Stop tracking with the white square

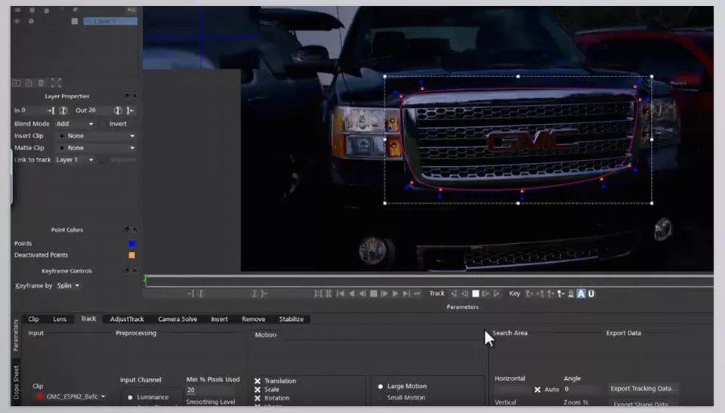coord(475,294)
